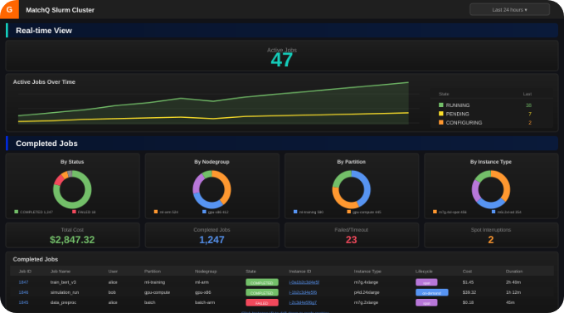
Task: Toggle gpu-compute legend entry in By Partition
Action: click(x=363, y=212)
